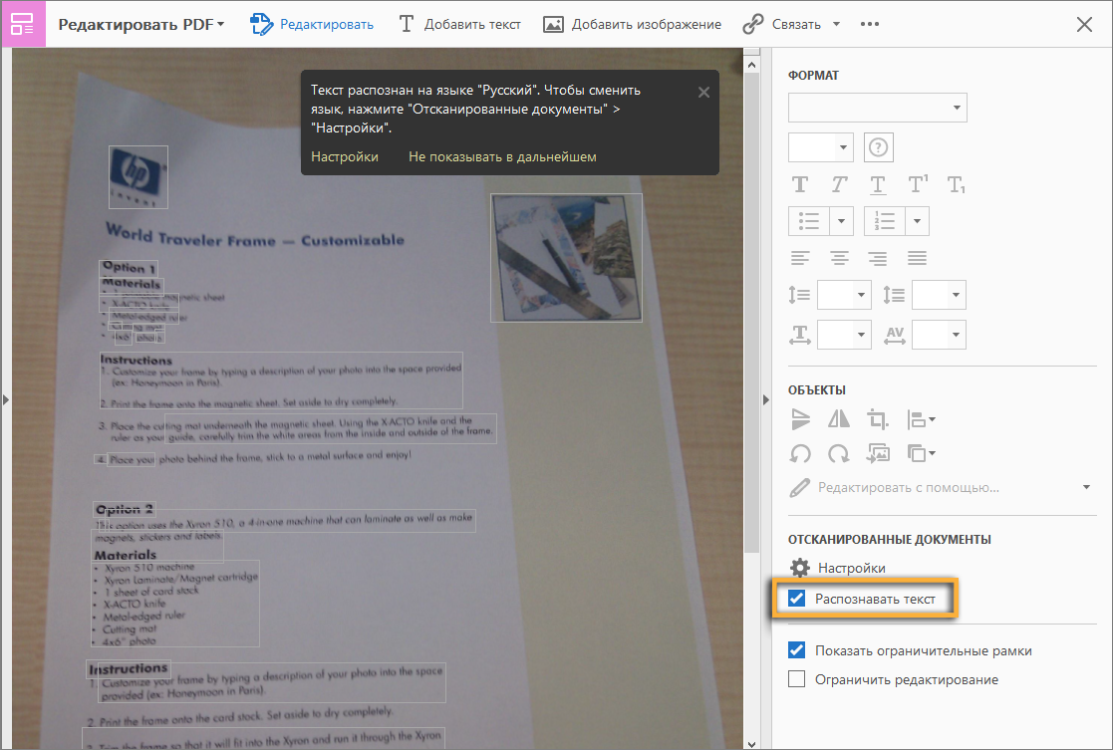Uncheck Показать ограничительные рамки checkbox

[797, 650]
